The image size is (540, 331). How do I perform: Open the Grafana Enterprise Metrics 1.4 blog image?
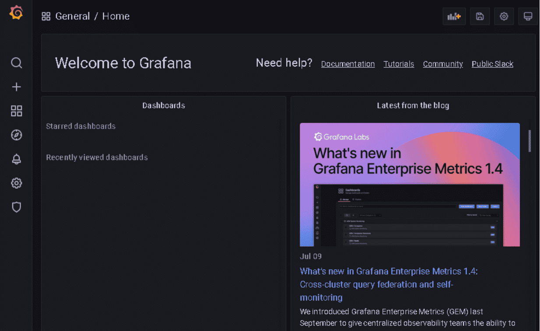coord(410,185)
